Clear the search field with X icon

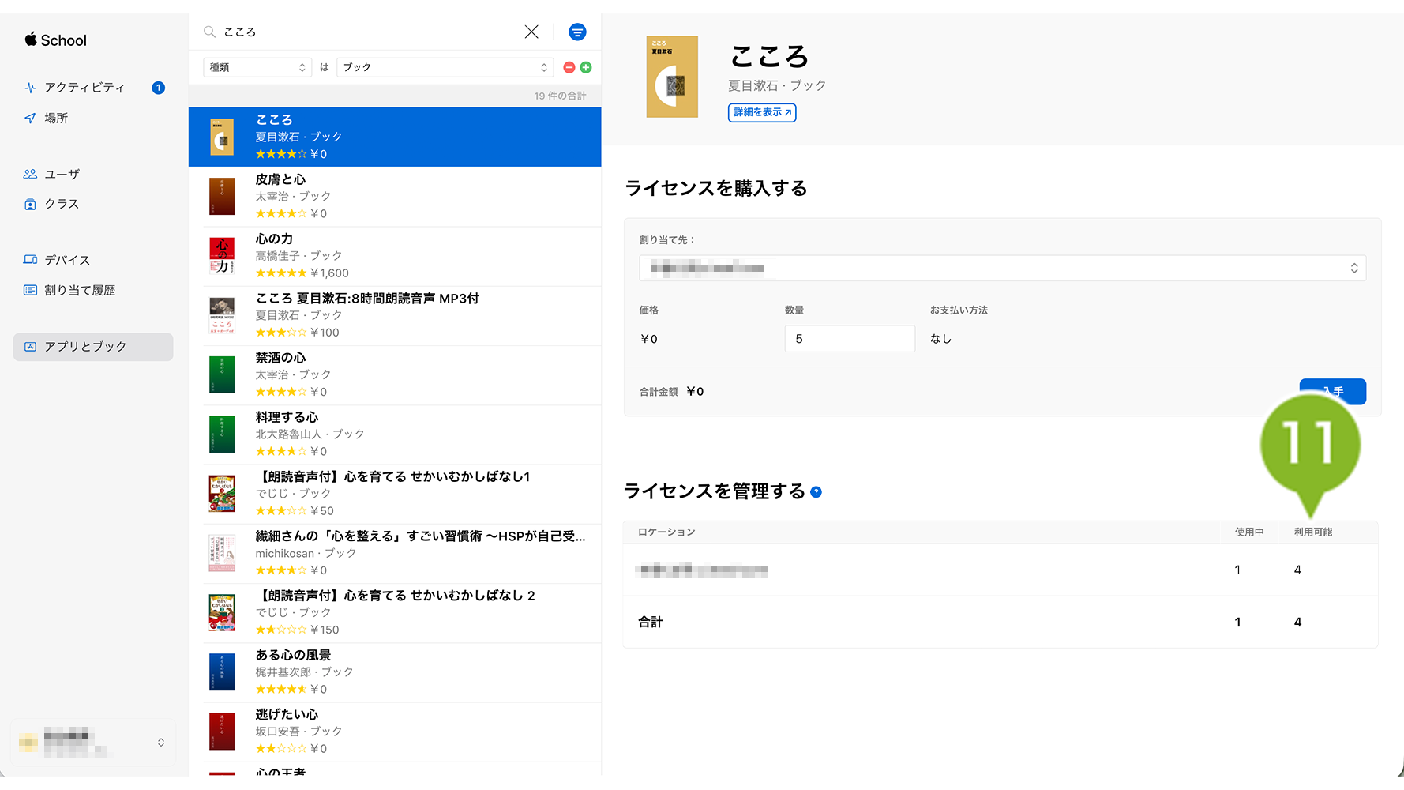[x=531, y=32]
